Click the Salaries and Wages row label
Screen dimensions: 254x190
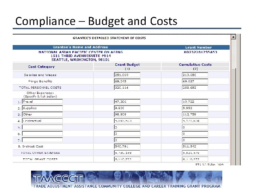pyautogui.click(x=40, y=75)
